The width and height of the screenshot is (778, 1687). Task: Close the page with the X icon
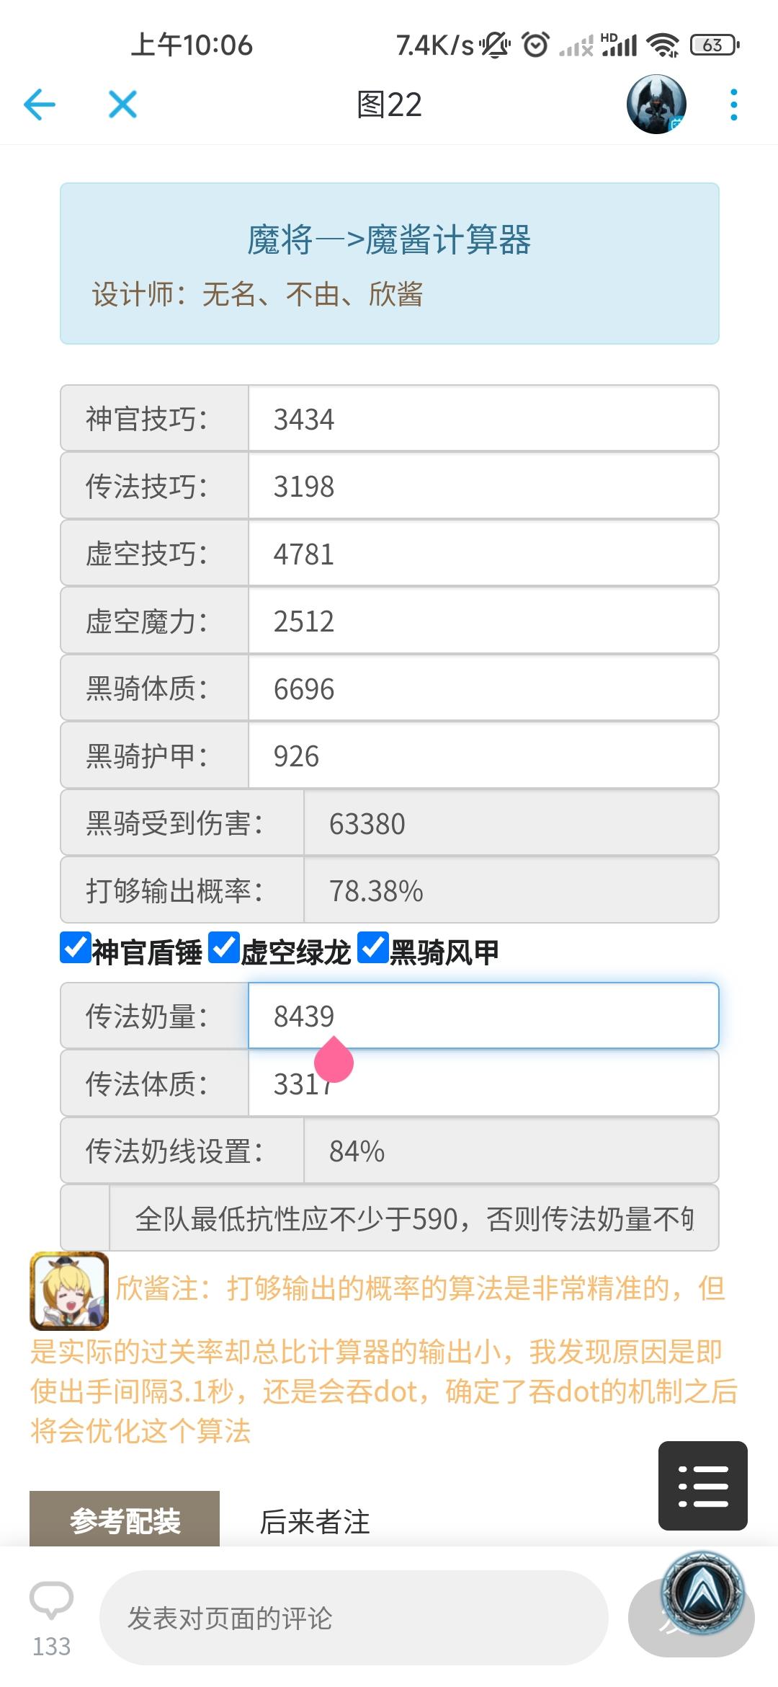click(122, 105)
